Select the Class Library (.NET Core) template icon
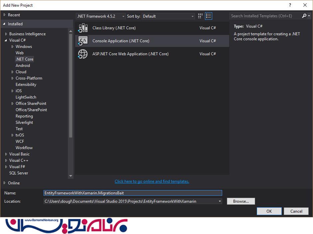Screen dimensions: 313x234 pos(83,28)
